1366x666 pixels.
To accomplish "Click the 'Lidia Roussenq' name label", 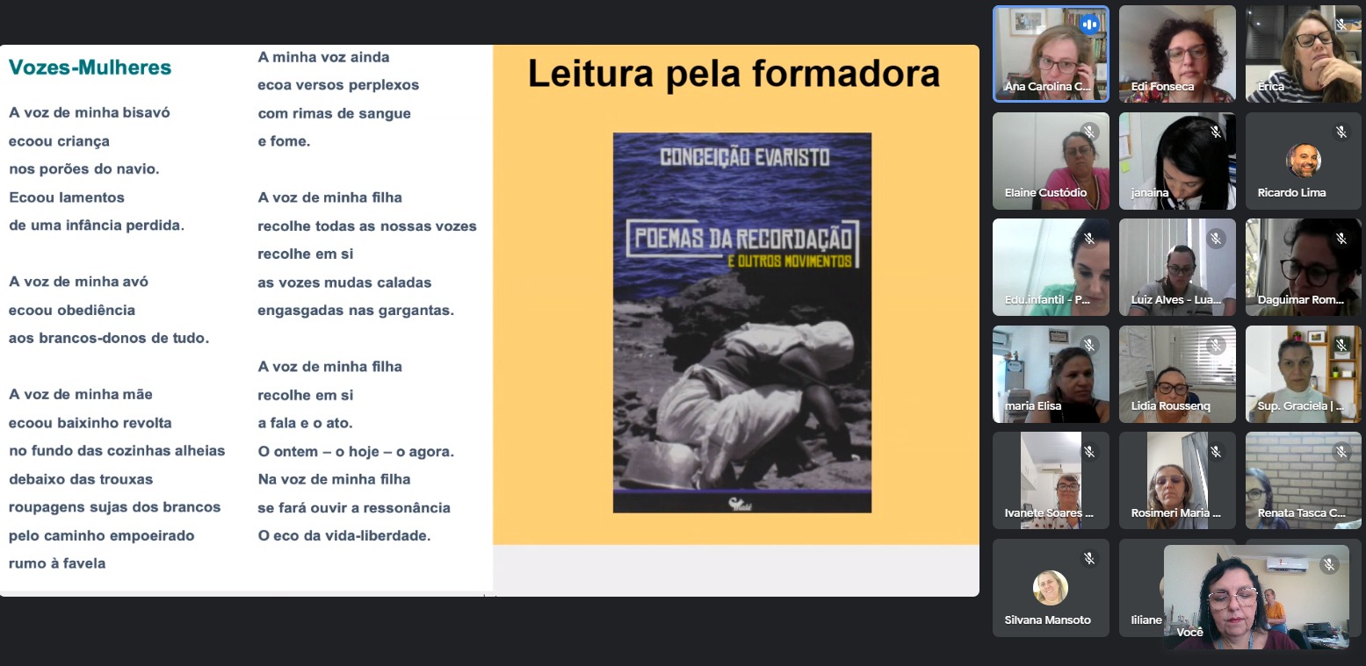I will tap(1173, 406).
